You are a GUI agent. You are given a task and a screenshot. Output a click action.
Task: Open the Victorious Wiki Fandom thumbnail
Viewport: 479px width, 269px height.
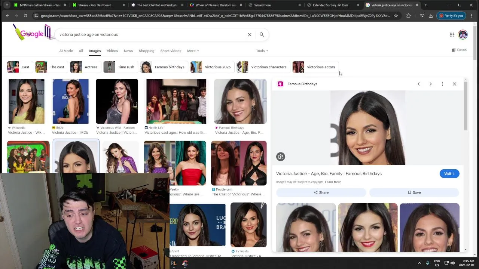click(x=117, y=101)
